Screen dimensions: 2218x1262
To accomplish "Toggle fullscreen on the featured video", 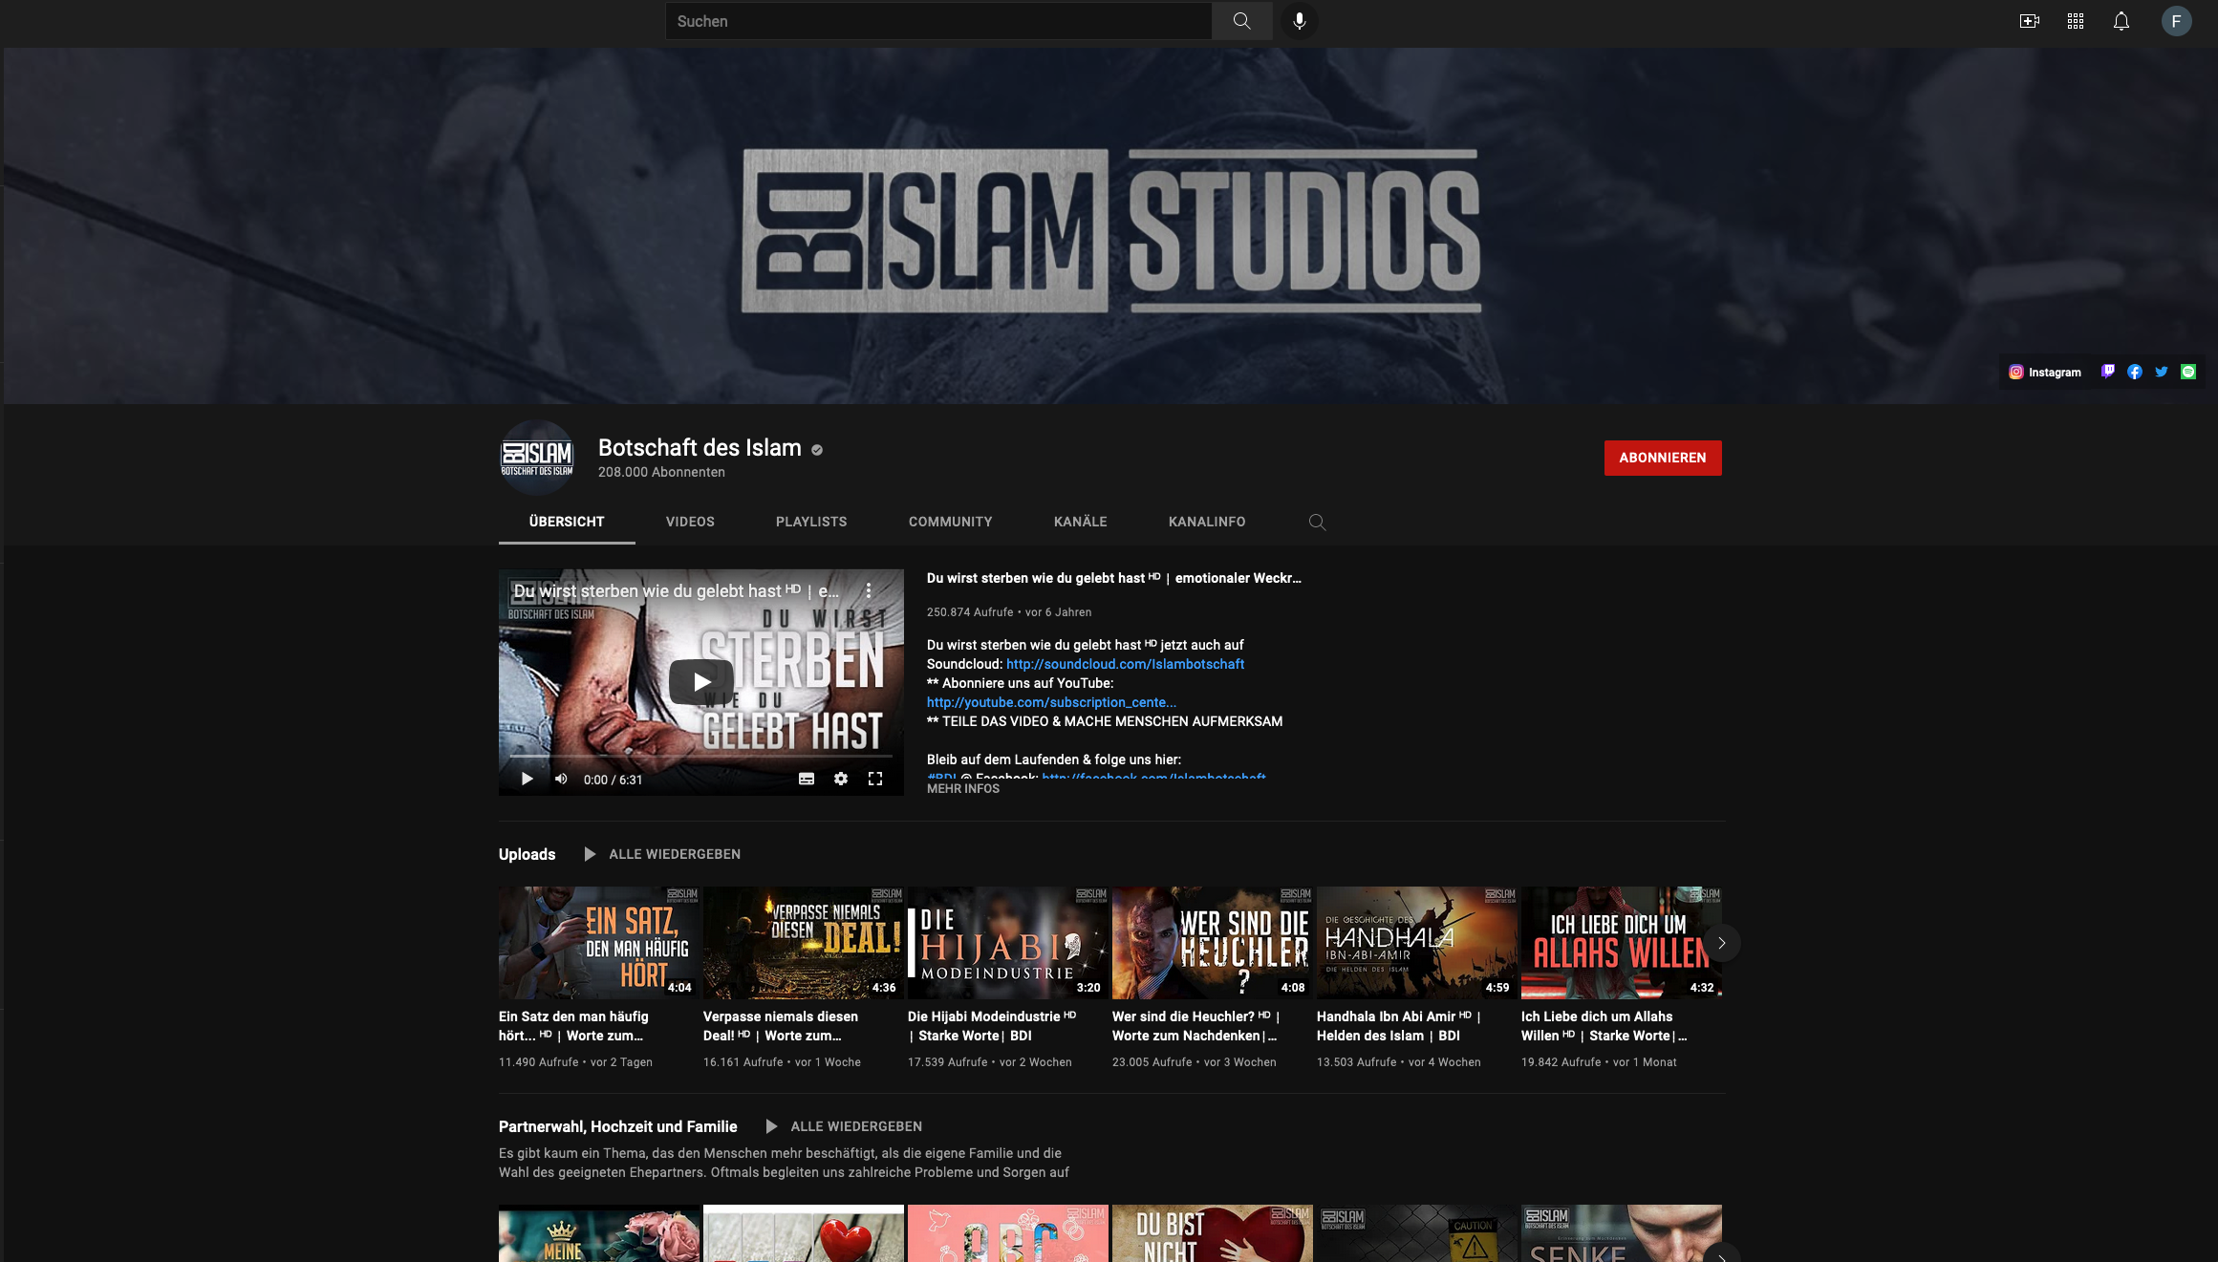I will pyautogui.click(x=874, y=780).
